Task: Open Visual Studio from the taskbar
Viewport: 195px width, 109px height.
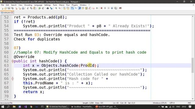Action: [x=26, y=107]
